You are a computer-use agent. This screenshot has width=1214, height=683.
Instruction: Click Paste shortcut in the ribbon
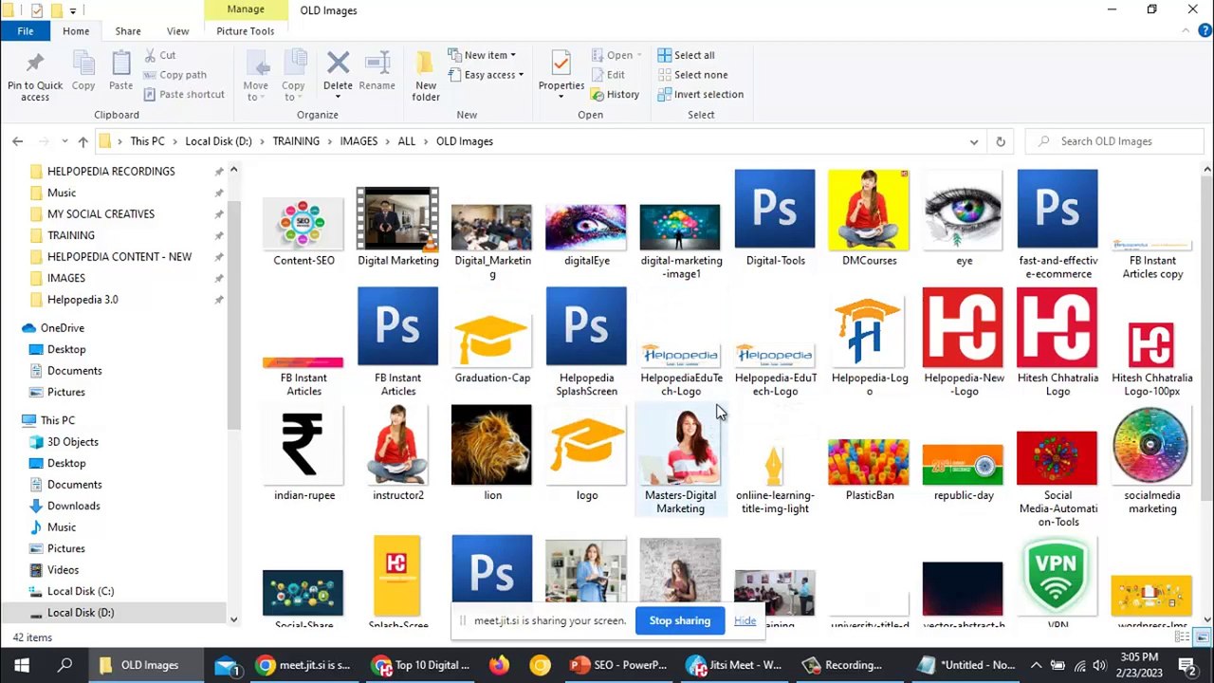point(184,94)
